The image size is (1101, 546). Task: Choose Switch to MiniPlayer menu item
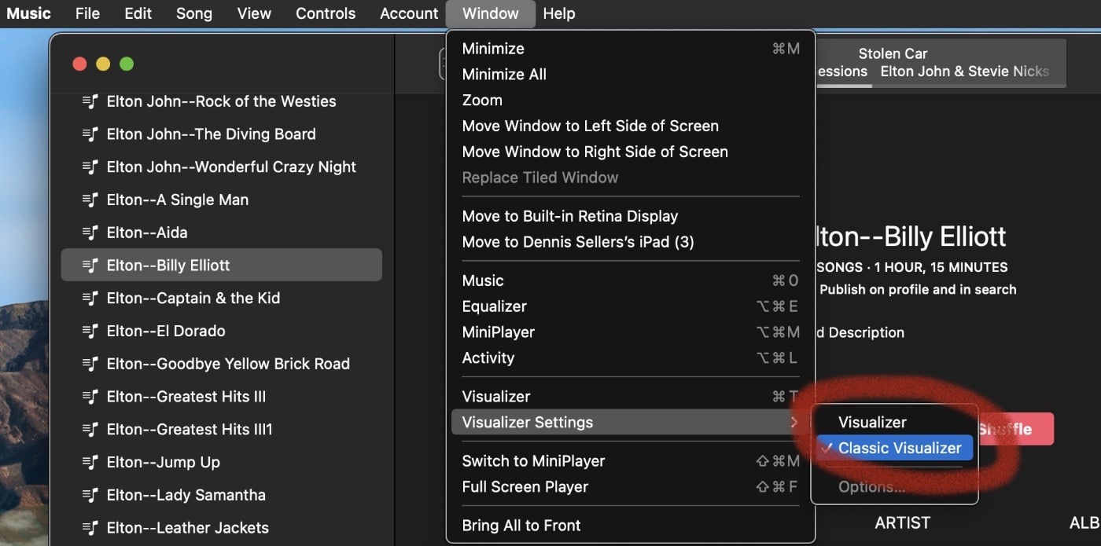point(533,461)
